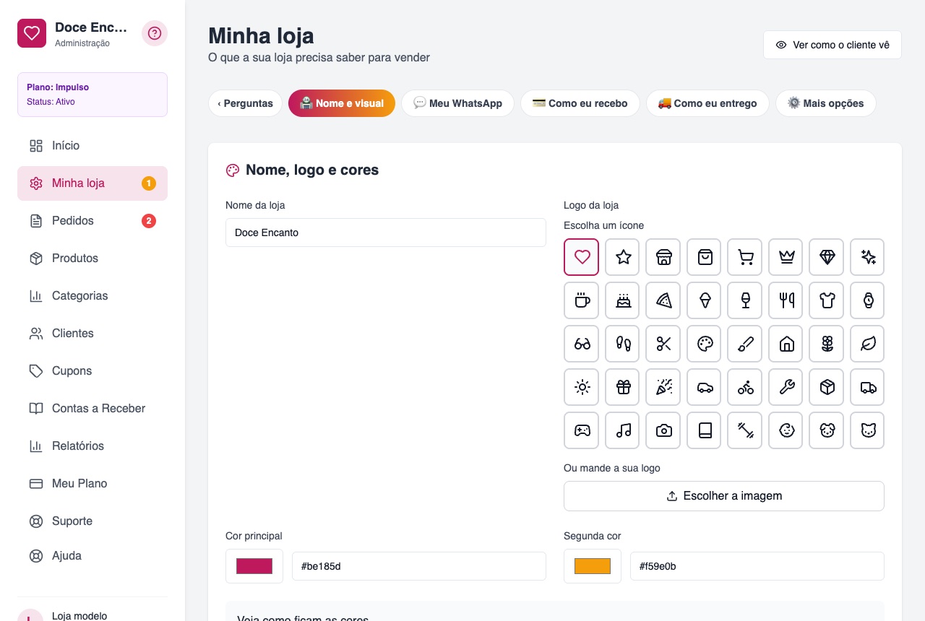Open the Segunda cor color swatch

593,566
